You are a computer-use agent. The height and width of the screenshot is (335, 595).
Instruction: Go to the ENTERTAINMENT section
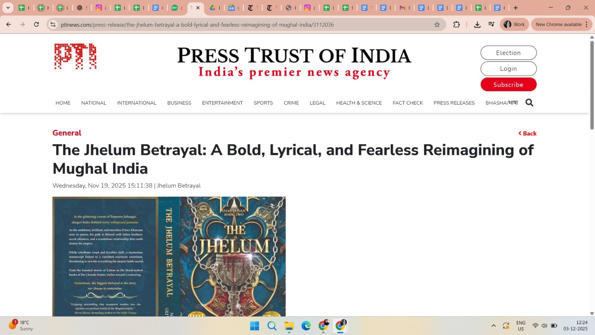coord(222,103)
